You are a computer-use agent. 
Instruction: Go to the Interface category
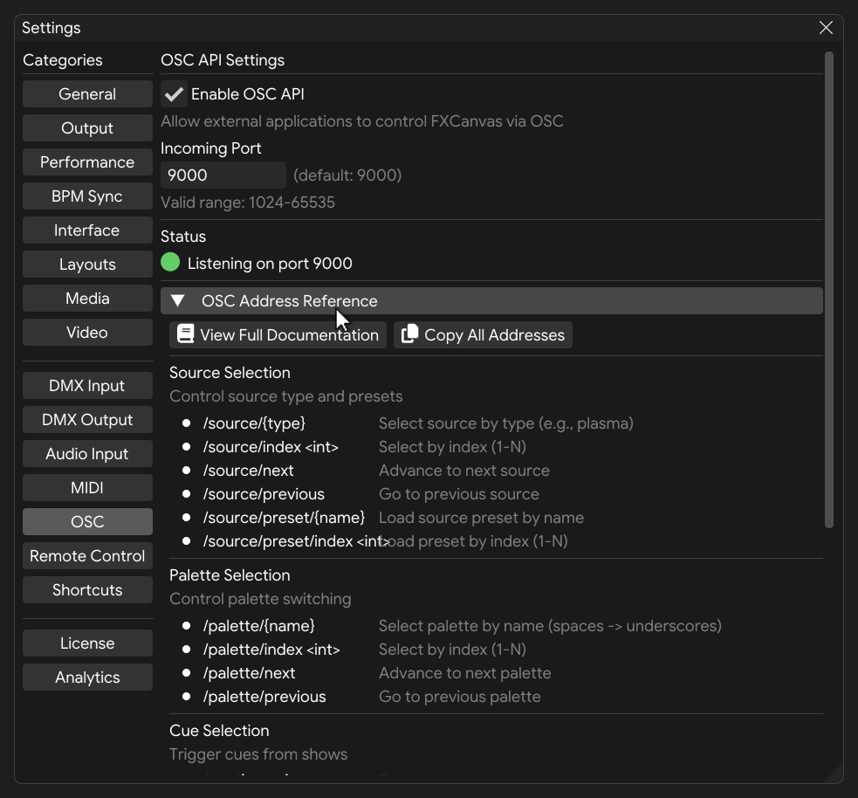[87, 230]
